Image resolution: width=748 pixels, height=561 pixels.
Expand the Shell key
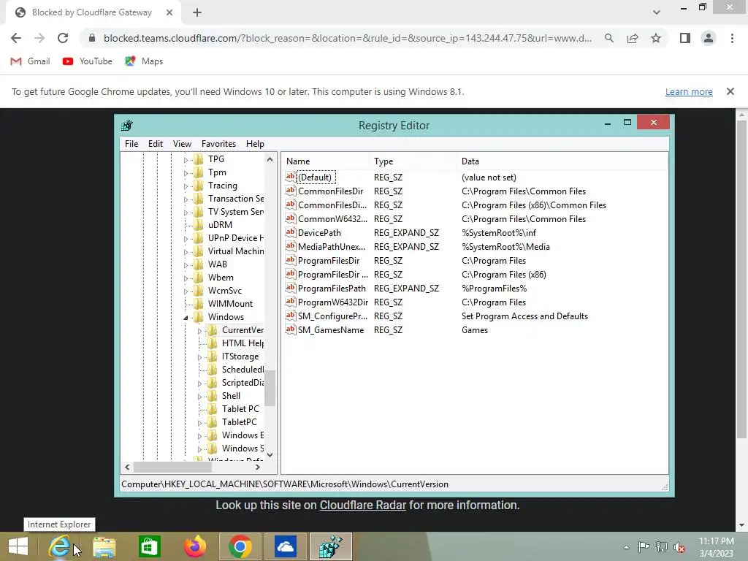200,397
